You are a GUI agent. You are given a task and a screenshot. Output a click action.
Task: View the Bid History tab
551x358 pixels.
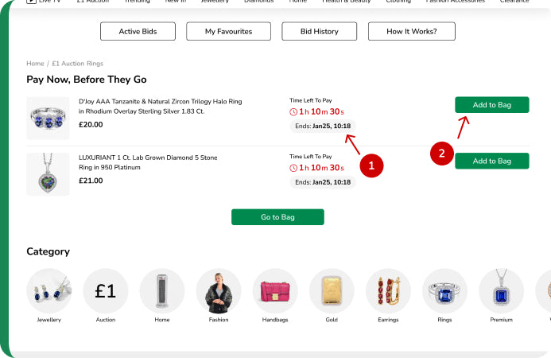click(319, 31)
